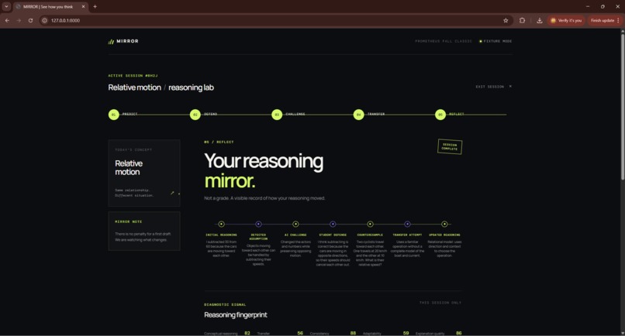Click the Updated Reasoning timeline node
The height and width of the screenshot is (336, 625).
pos(444,225)
